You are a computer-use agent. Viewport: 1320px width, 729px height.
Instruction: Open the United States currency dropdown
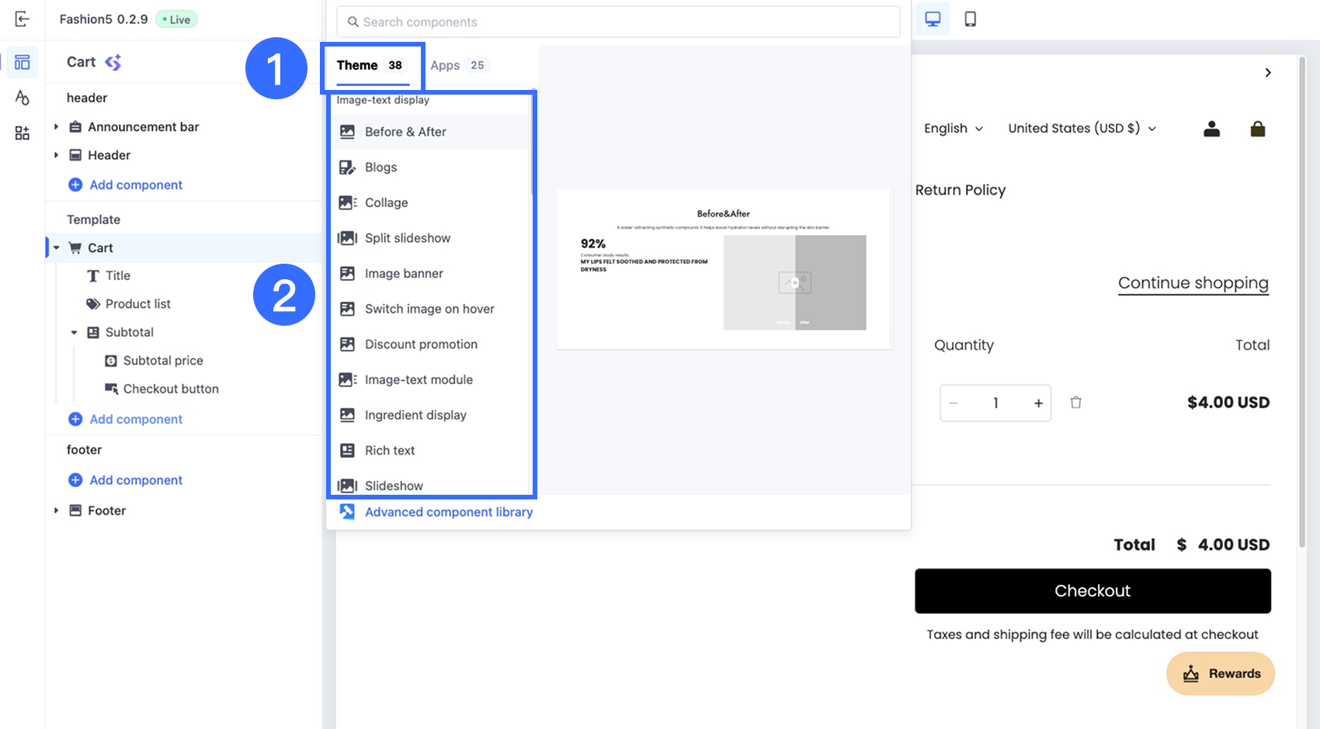tap(1082, 129)
